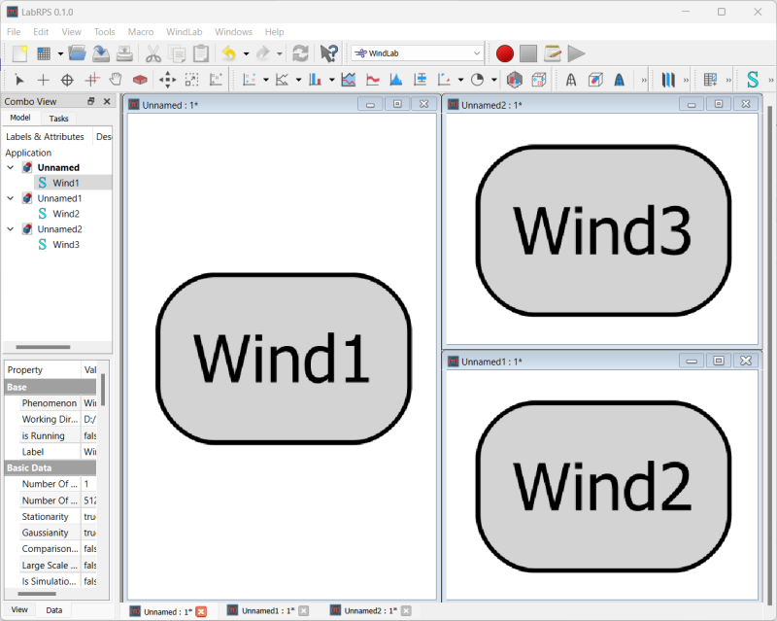Click the property panel vertical scrollbar
The height and width of the screenshot is (621, 777).
pyautogui.click(x=103, y=391)
